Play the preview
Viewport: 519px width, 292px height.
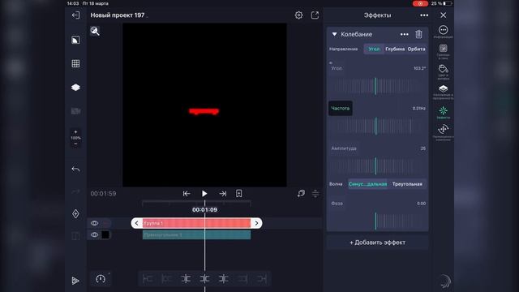tap(204, 194)
